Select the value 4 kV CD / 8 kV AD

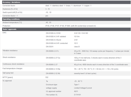click(x=81, y=33)
